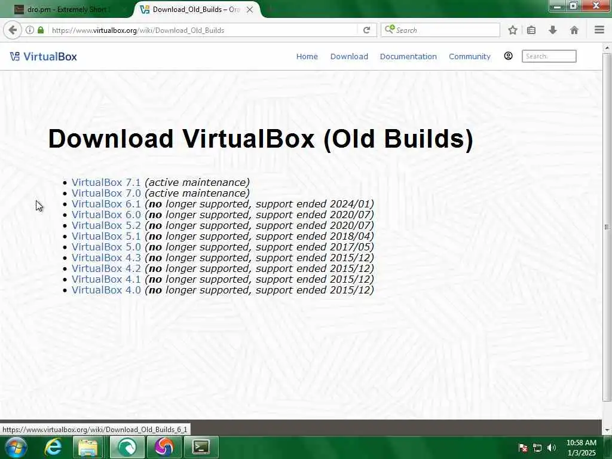This screenshot has width=612, height=459.
Task: Open Windows Explorer folder on taskbar
Action: point(88,447)
